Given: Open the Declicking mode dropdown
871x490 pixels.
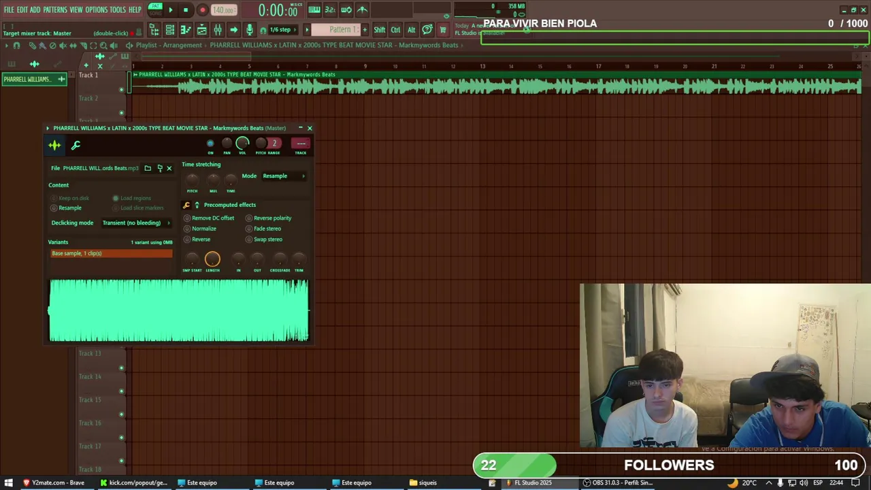Looking at the screenshot, I should point(135,223).
